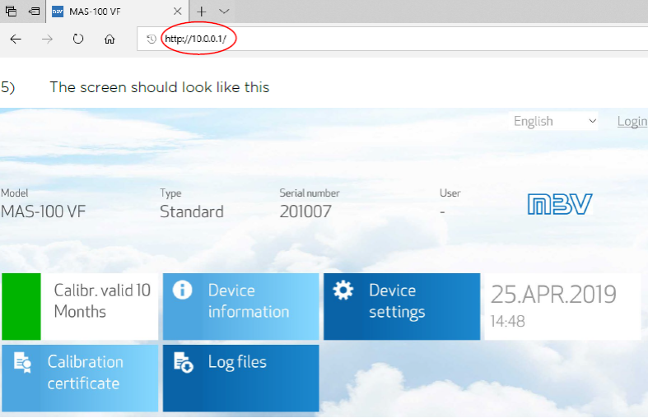This screenshot has height=418, width=648.
Task: Close the MAS-100 VF tab
Action: (177, 12)
